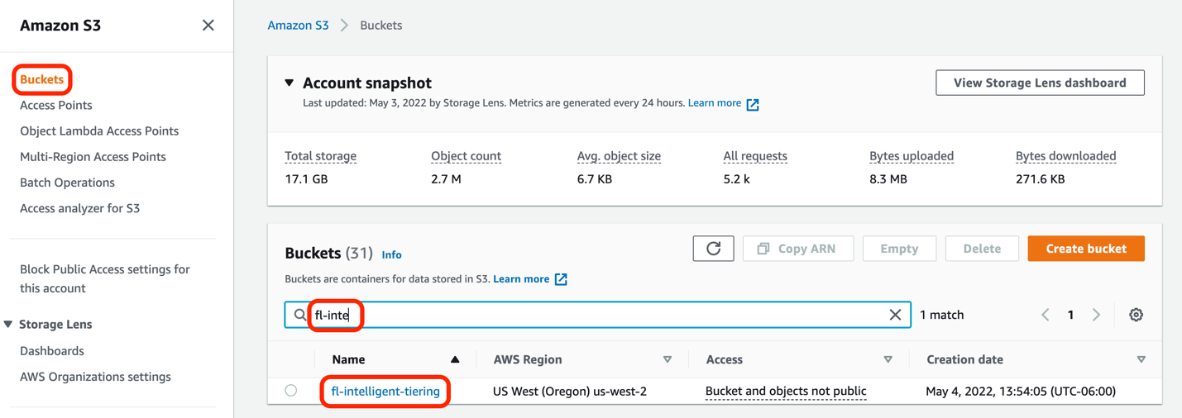Viewport: 1182px width, 418px height.
Task: Collapse the Storage Lens sidebar group
Action: click(8, 325)
